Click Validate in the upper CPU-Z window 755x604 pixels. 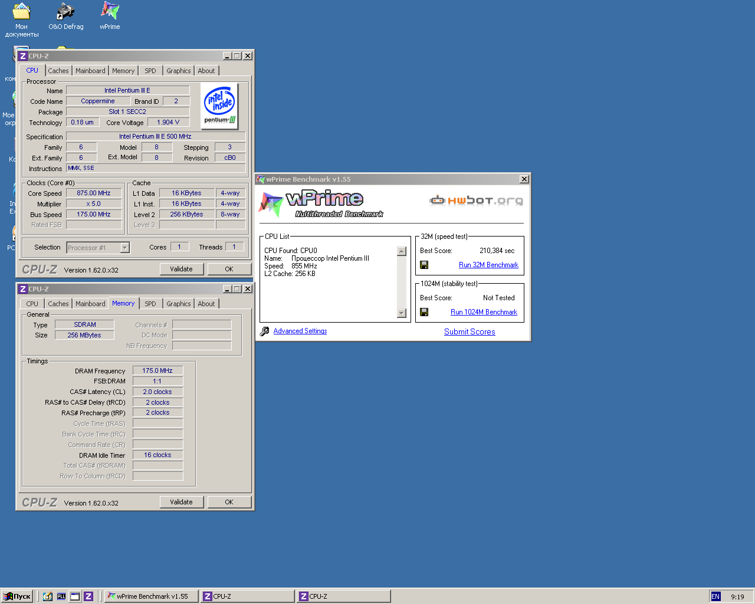point(182,269)
